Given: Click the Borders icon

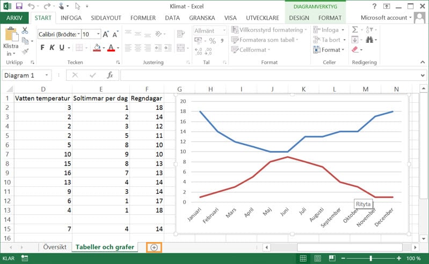Looking at the screenshot, I should pos(79,48).
